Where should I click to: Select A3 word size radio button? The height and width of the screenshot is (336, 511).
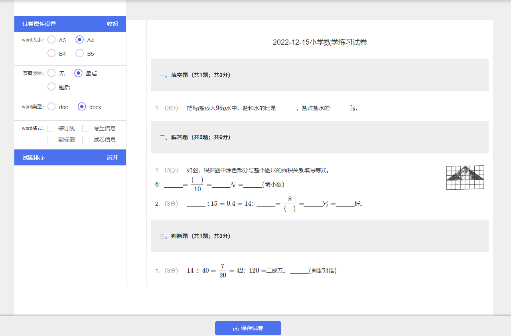[x=51, y=40]
